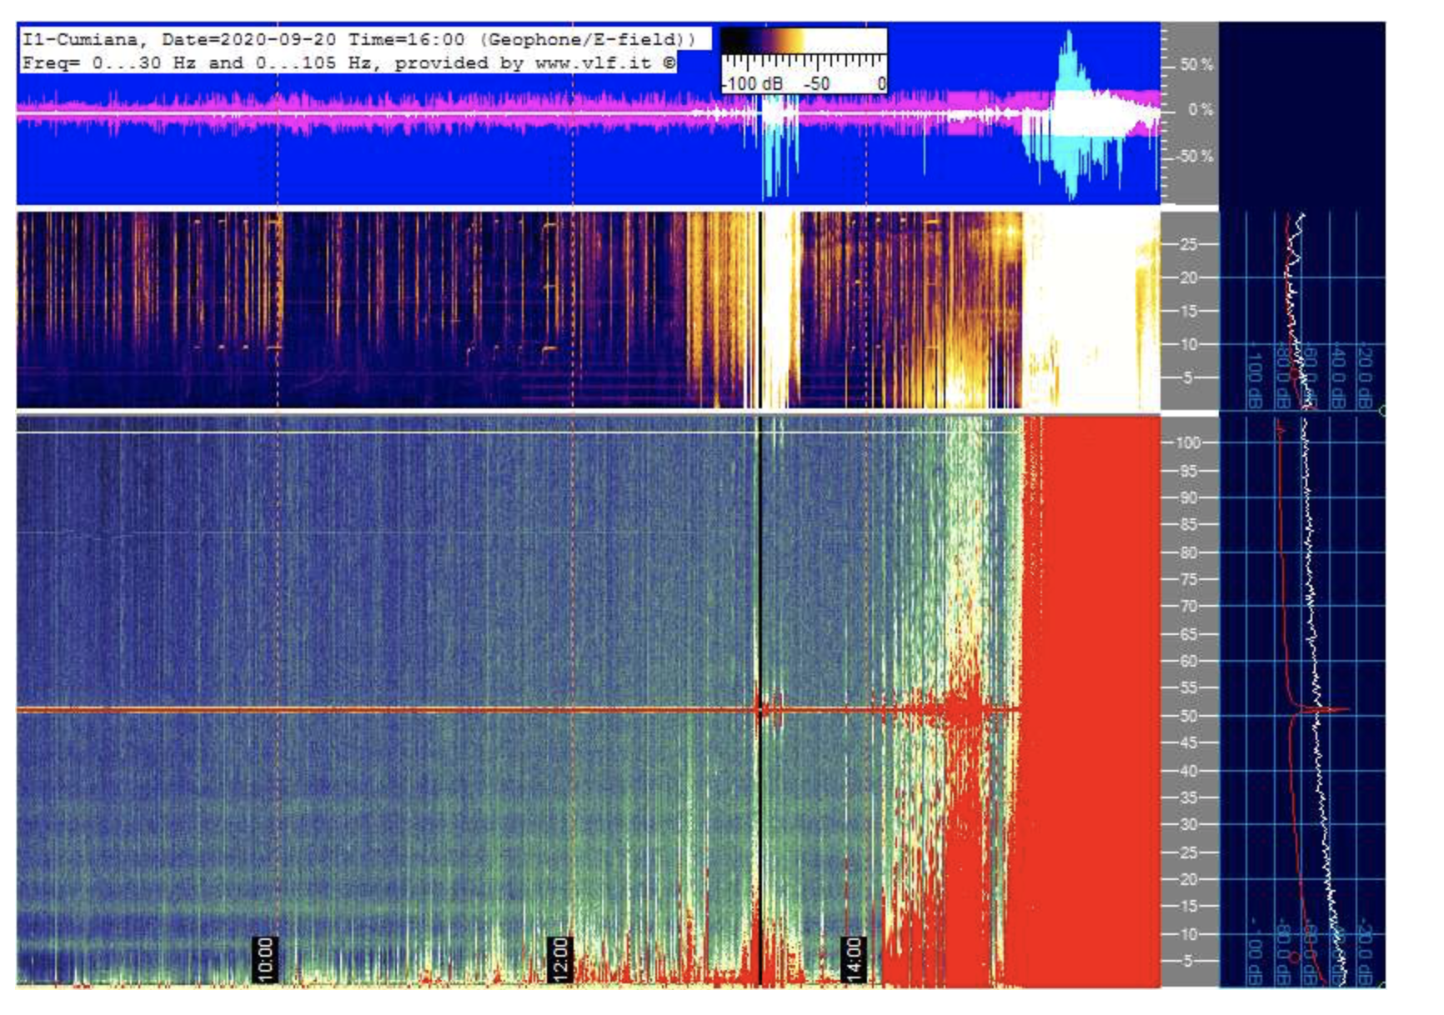
Task: Click the 15 Hz tick on the upper spectrogram axis
Action: point(1188,311)
